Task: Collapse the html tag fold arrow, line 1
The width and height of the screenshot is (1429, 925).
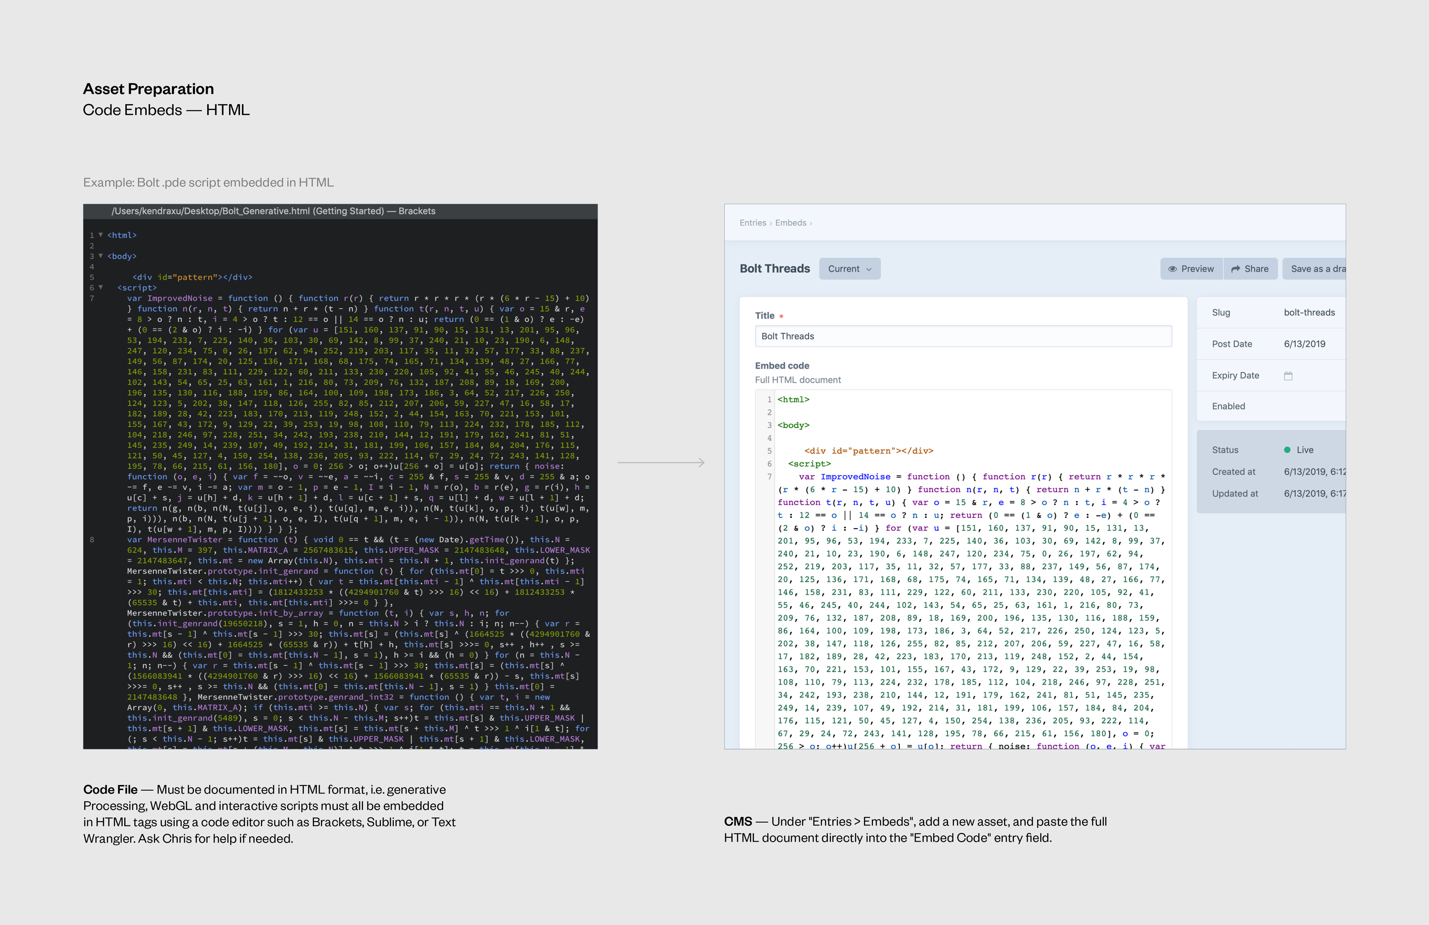Action: pyautogui.click(x=101, y=235)
